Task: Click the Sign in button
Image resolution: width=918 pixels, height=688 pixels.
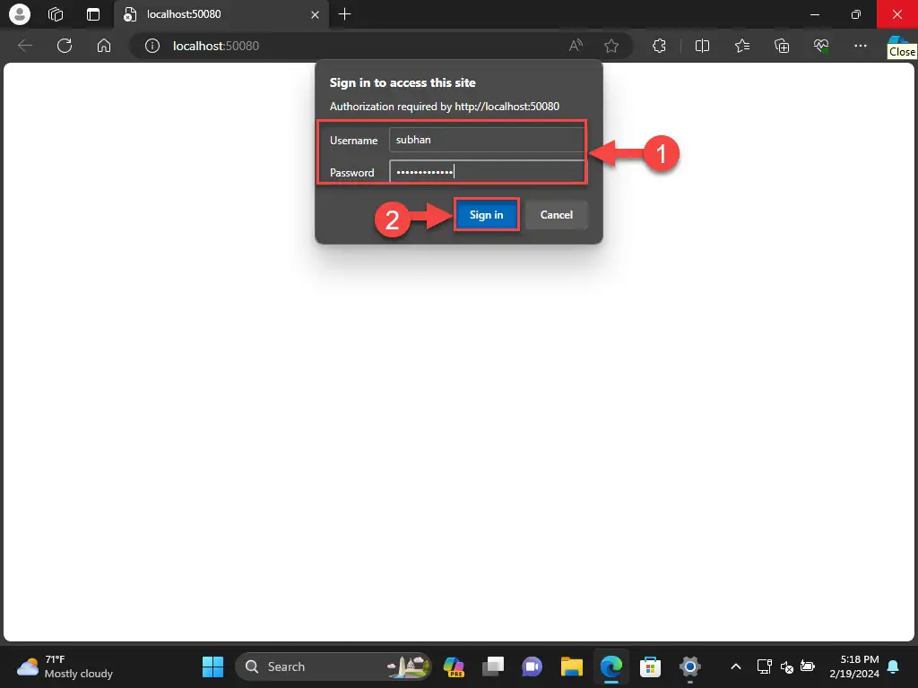Action: click(x=487, y=215)
